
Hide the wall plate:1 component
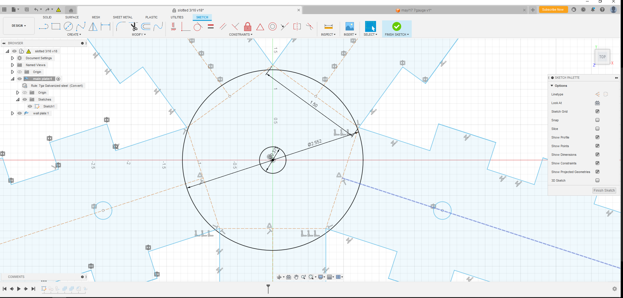(19, 113)
